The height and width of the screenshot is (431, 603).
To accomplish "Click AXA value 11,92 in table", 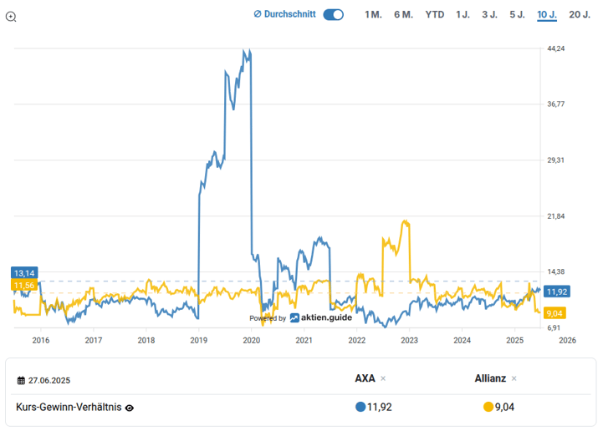I will coord(379,407).
